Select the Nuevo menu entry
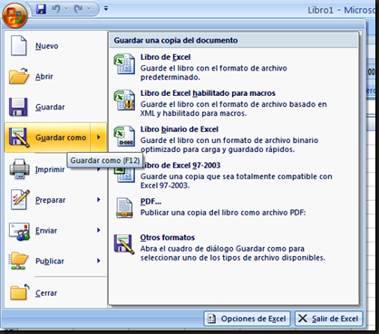This screenshot has height=334, width=379. tap(56, 46)
